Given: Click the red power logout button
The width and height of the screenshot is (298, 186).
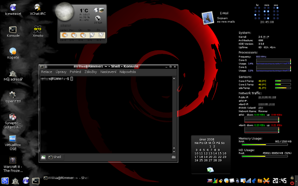Looking at the screenshot, I should [x=292, y=183].
